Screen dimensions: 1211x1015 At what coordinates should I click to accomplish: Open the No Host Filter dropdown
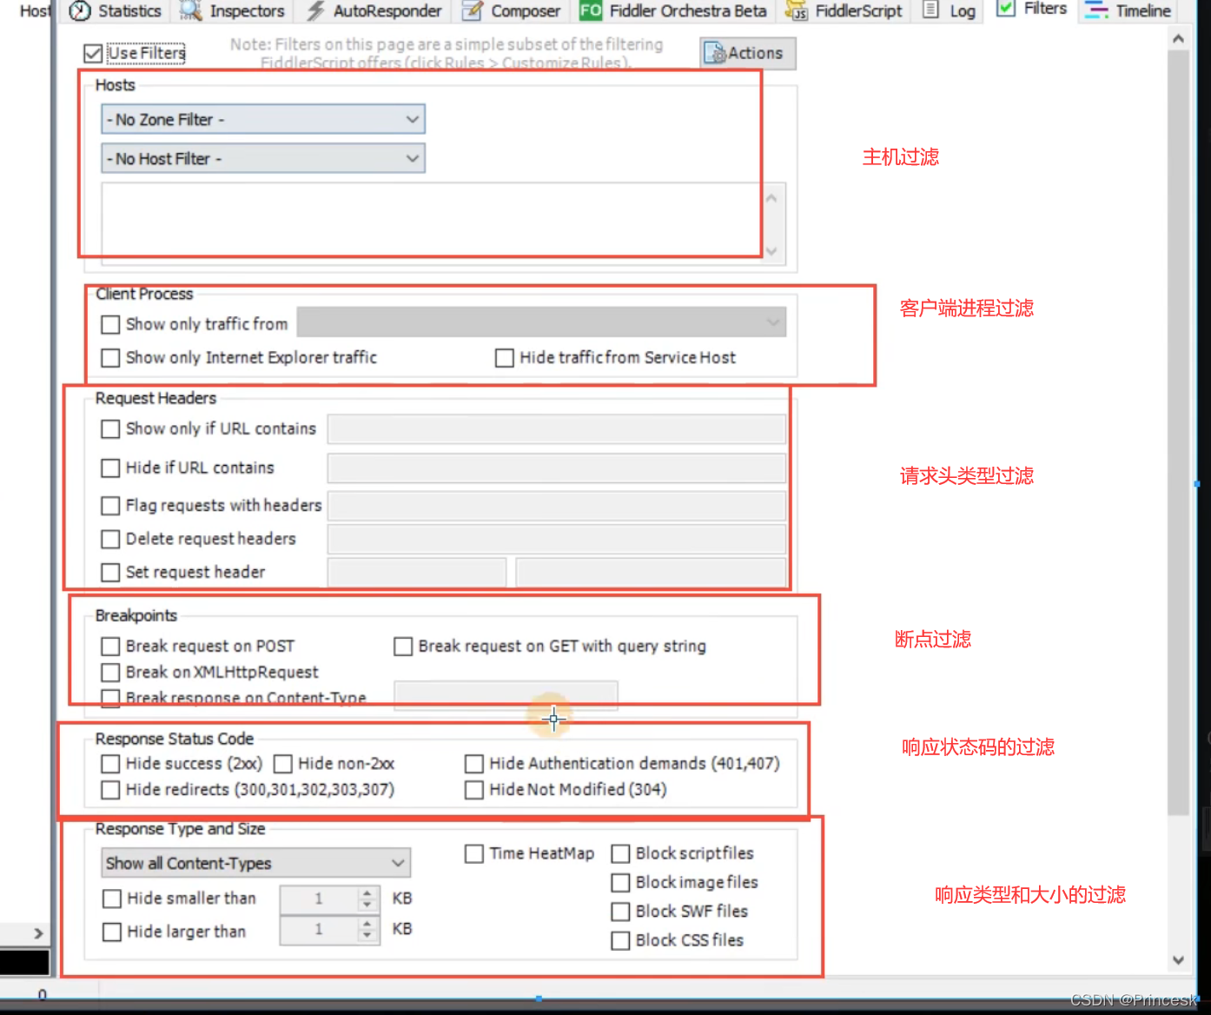[263, 158]
